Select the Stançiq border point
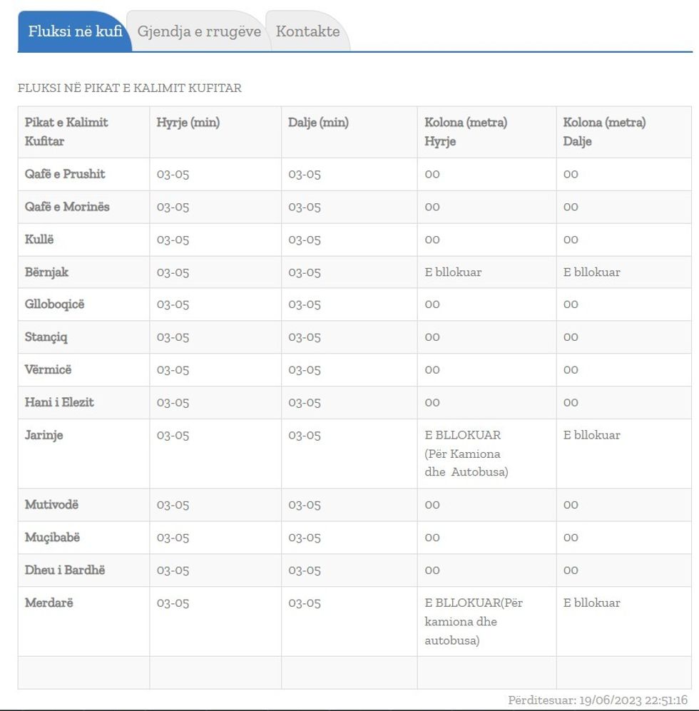The height and width of the screenshot is (711, 699). (46, 337)
